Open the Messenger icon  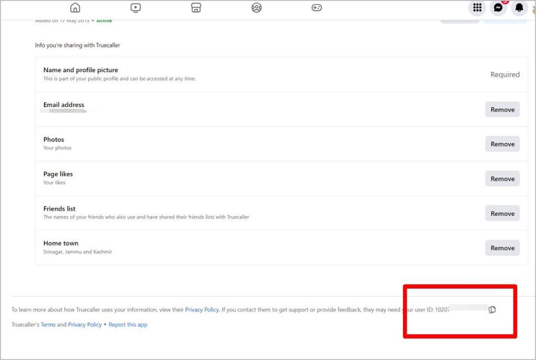(498, 7)
